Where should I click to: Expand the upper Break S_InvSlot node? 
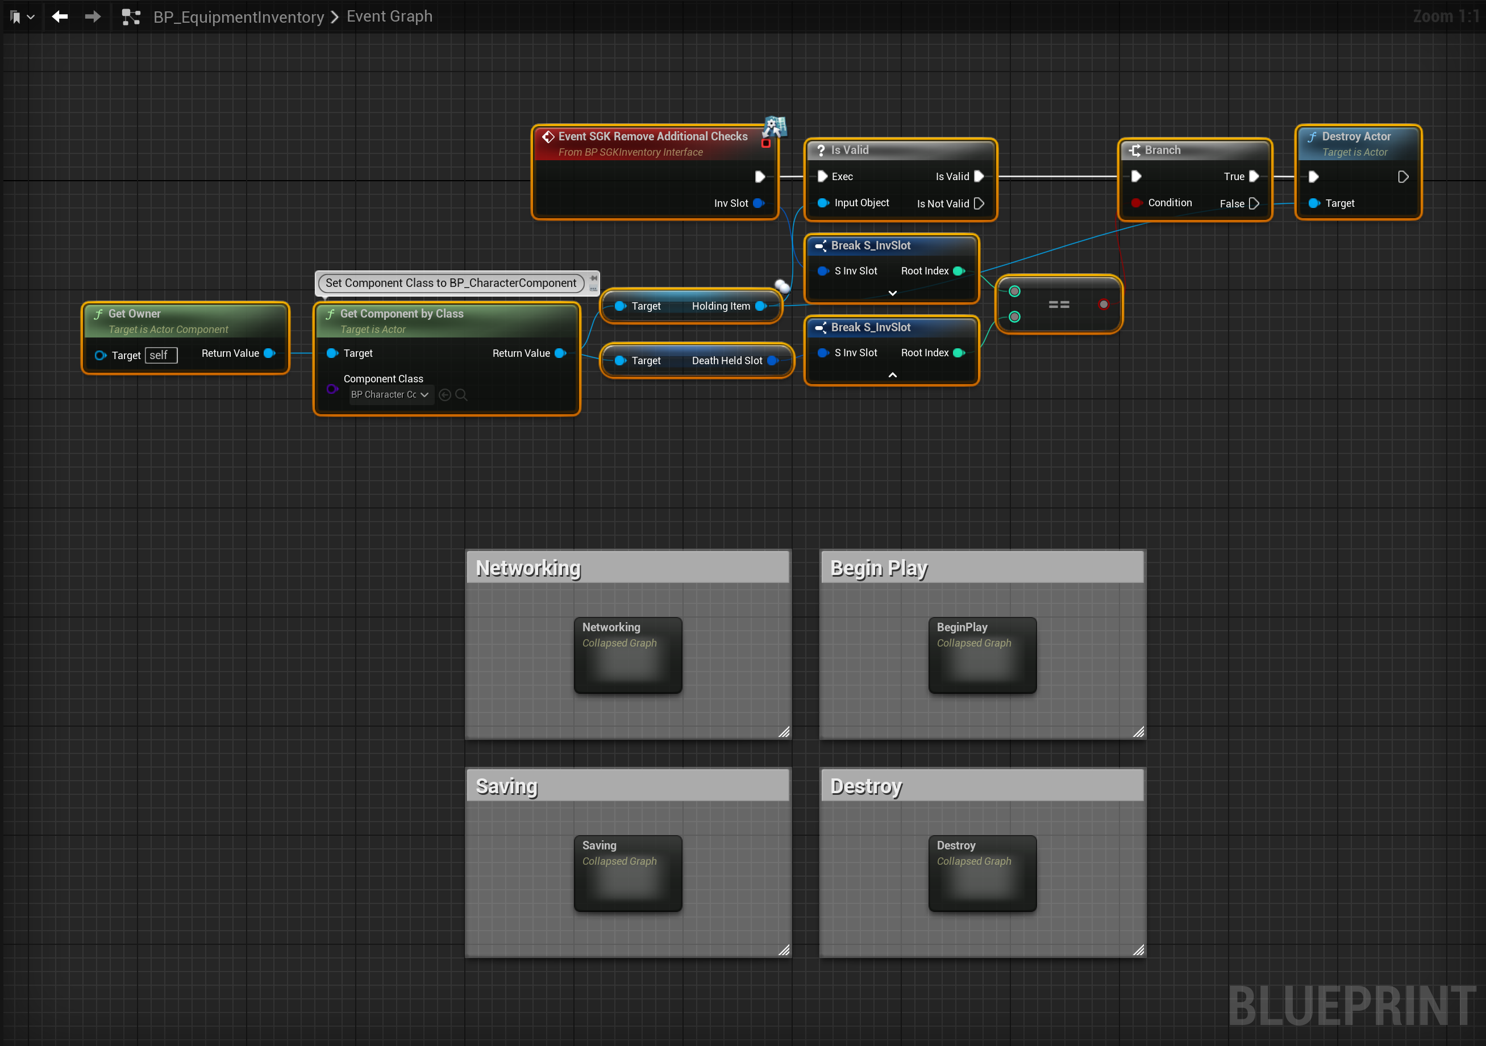point(892,293)
